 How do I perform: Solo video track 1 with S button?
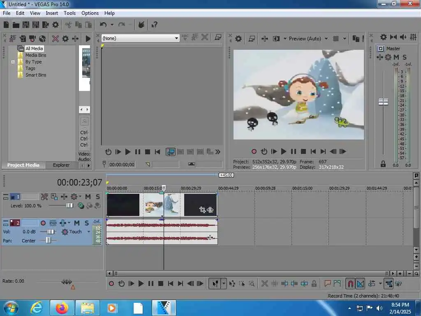click(x=98, y=197)
